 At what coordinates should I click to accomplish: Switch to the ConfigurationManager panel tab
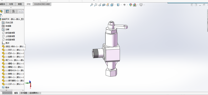coord(14,11)
